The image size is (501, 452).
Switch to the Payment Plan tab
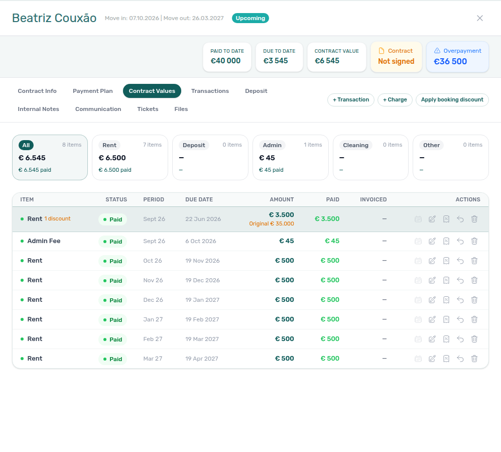click(93, 91)
